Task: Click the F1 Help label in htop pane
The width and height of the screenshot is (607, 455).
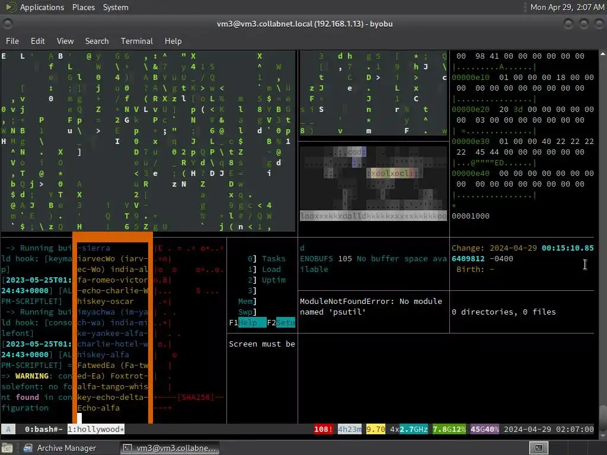Action: point(247,323)
